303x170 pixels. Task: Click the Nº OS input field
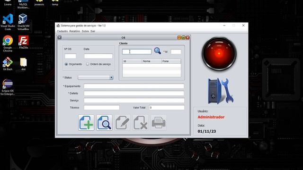(71, 56)
